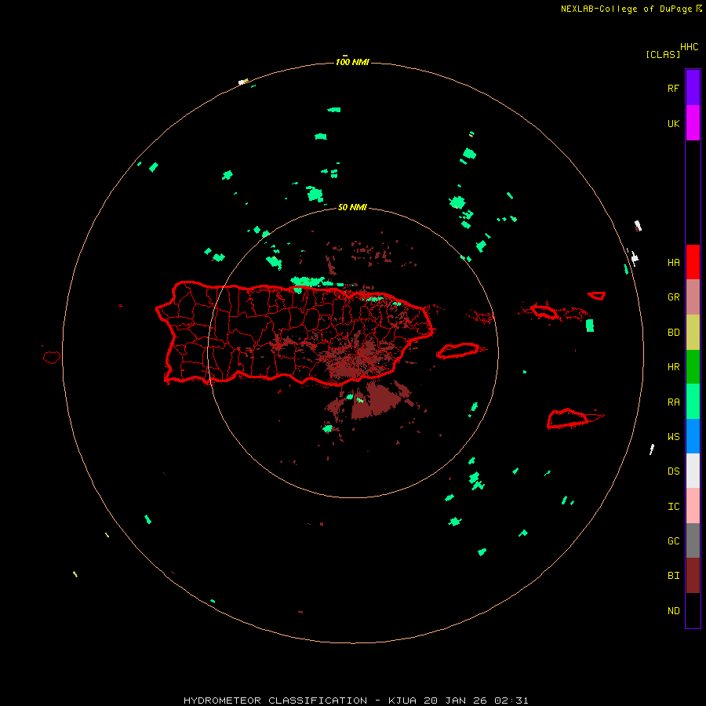Click the GR legend label
706x706 pixels.
tap(673, 297)
